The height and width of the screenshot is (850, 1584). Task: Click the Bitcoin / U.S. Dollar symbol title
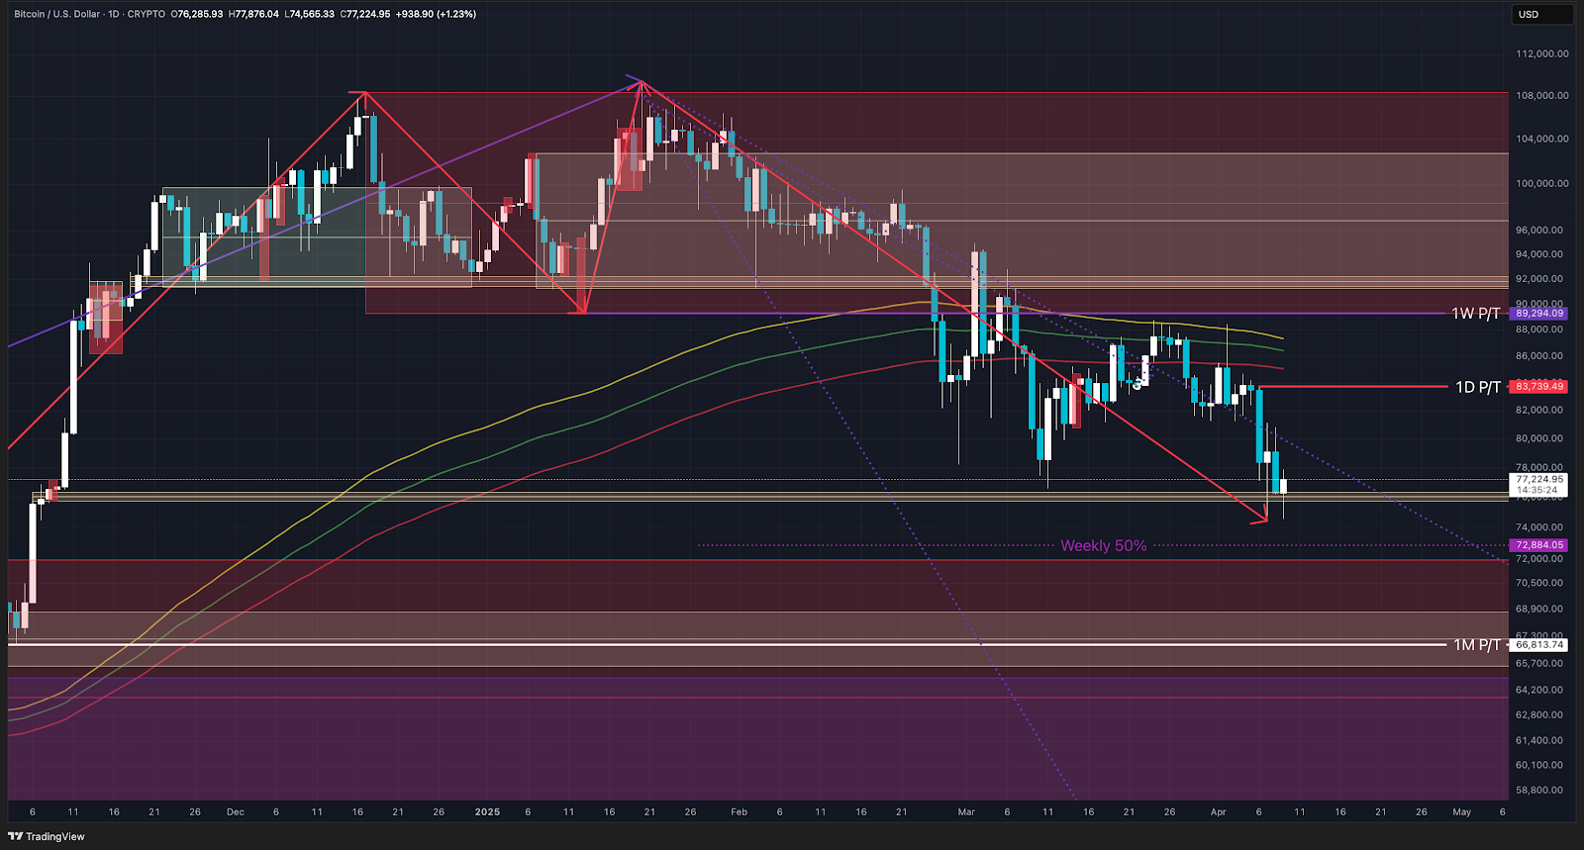[56, 14]
